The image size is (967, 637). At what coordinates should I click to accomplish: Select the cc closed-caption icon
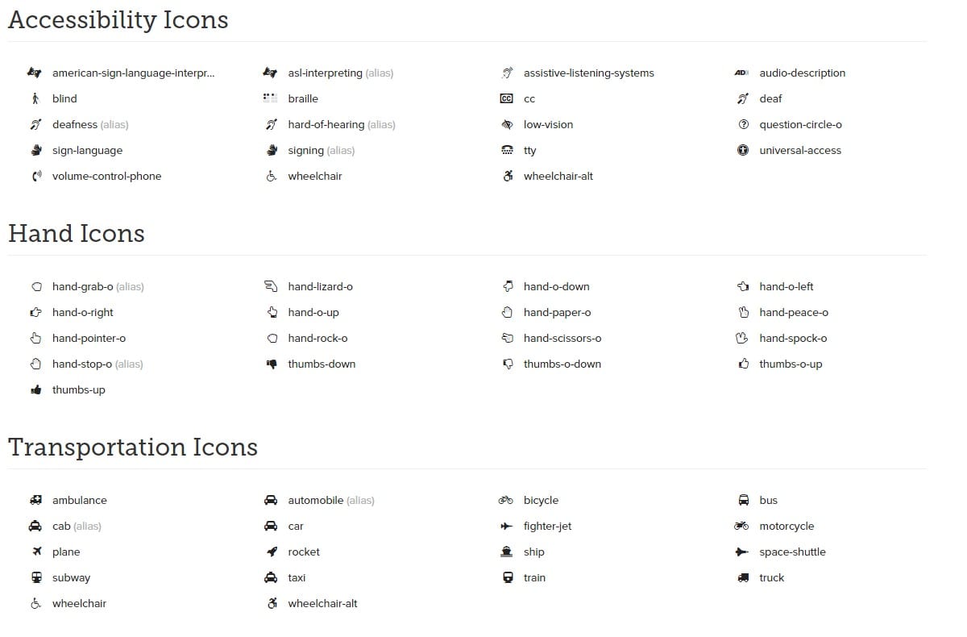tap(506, 98)
